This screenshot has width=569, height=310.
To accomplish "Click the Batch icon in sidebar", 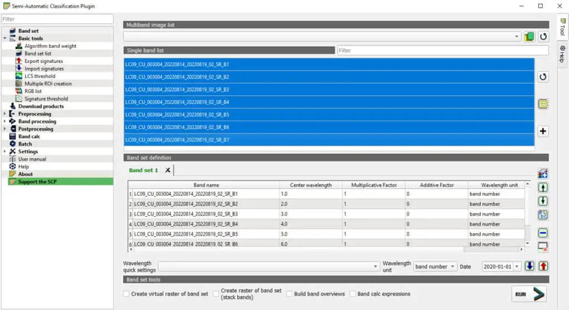I will coord(13,144).
